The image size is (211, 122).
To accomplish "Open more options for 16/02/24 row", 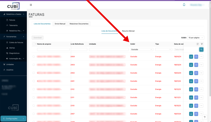I will [x=201, y=73].
